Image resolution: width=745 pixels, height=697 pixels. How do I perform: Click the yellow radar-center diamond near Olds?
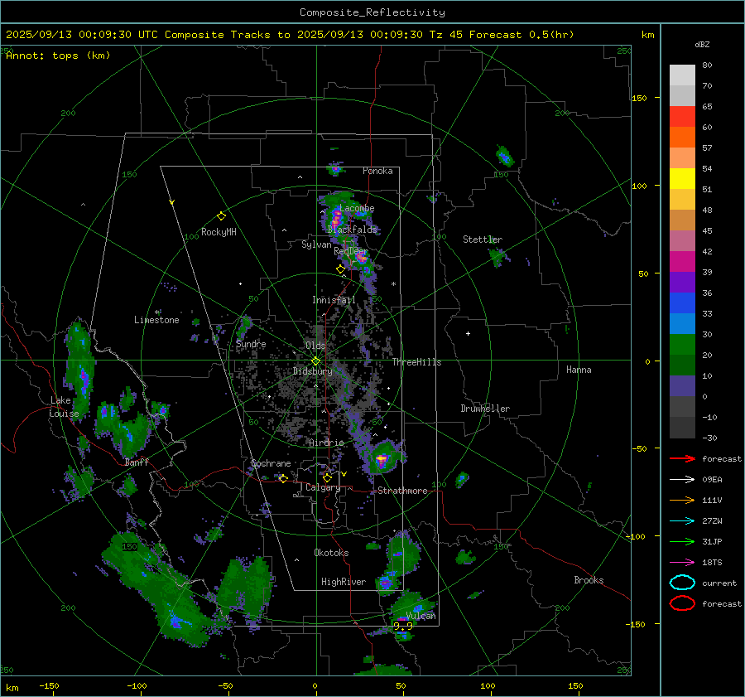(315, 361)
